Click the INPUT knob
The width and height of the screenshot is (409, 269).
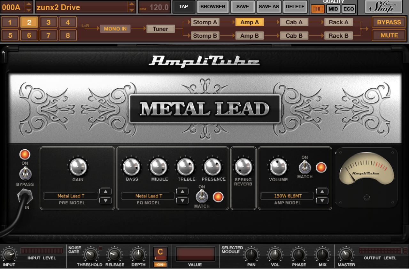coord(9,255)
